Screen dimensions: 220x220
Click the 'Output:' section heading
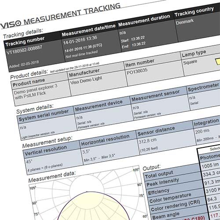click(x=151, y=167)
